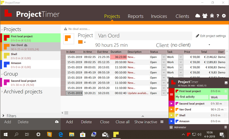
Task: Click drag handle for First local project widget row
Action: pos(226,91)
